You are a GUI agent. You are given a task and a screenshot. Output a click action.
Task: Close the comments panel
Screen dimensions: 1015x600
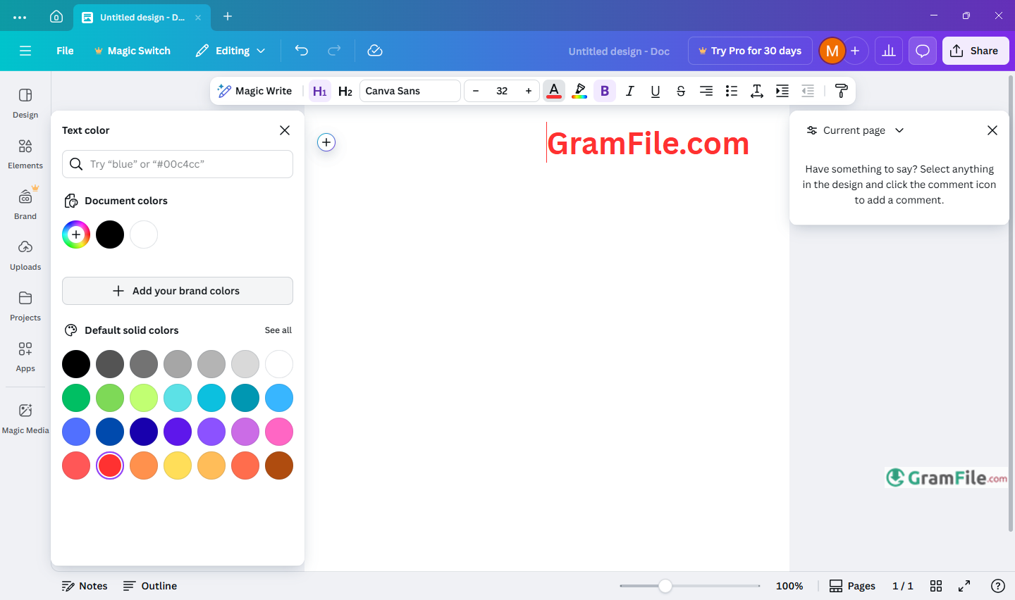click(x=992, y=130)
